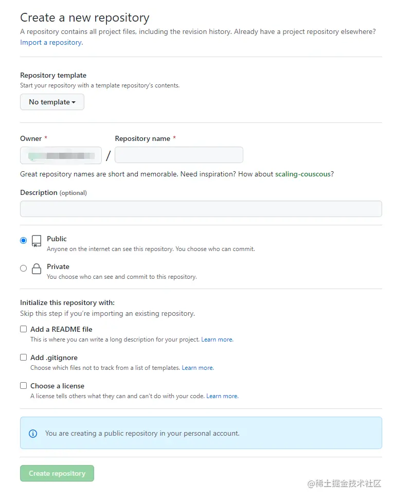Open the Owner account dropdown
394x501 pixels.
[61, 155]
